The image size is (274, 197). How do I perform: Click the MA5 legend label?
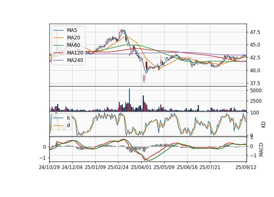tap(72, 30)
